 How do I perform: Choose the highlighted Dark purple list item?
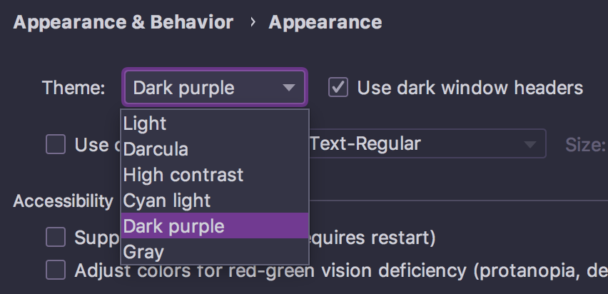pyautogui.click(x=214, y=226)
